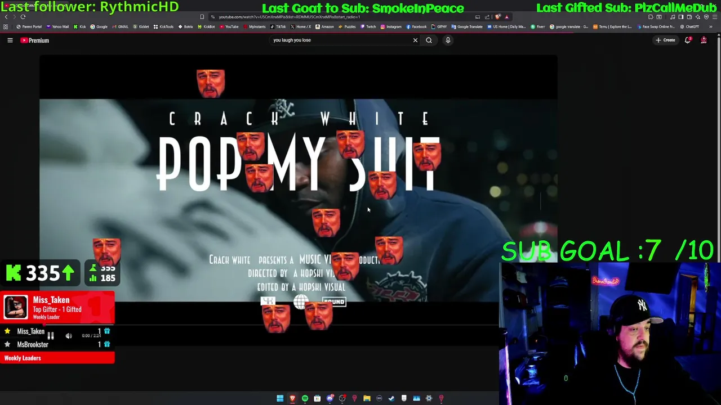Open the browser main menu button
Viewport: 721px width, 405px height.
[x=715, y=17]
